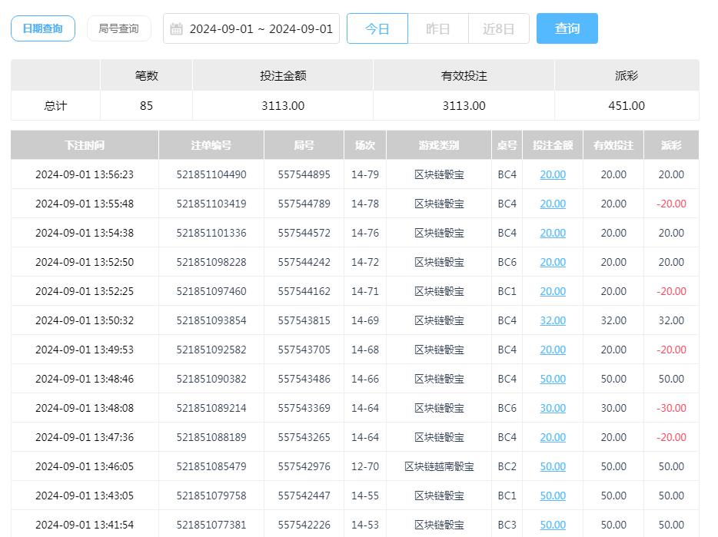
Task: Click the 今日 filter button
Action: point(377,28)
